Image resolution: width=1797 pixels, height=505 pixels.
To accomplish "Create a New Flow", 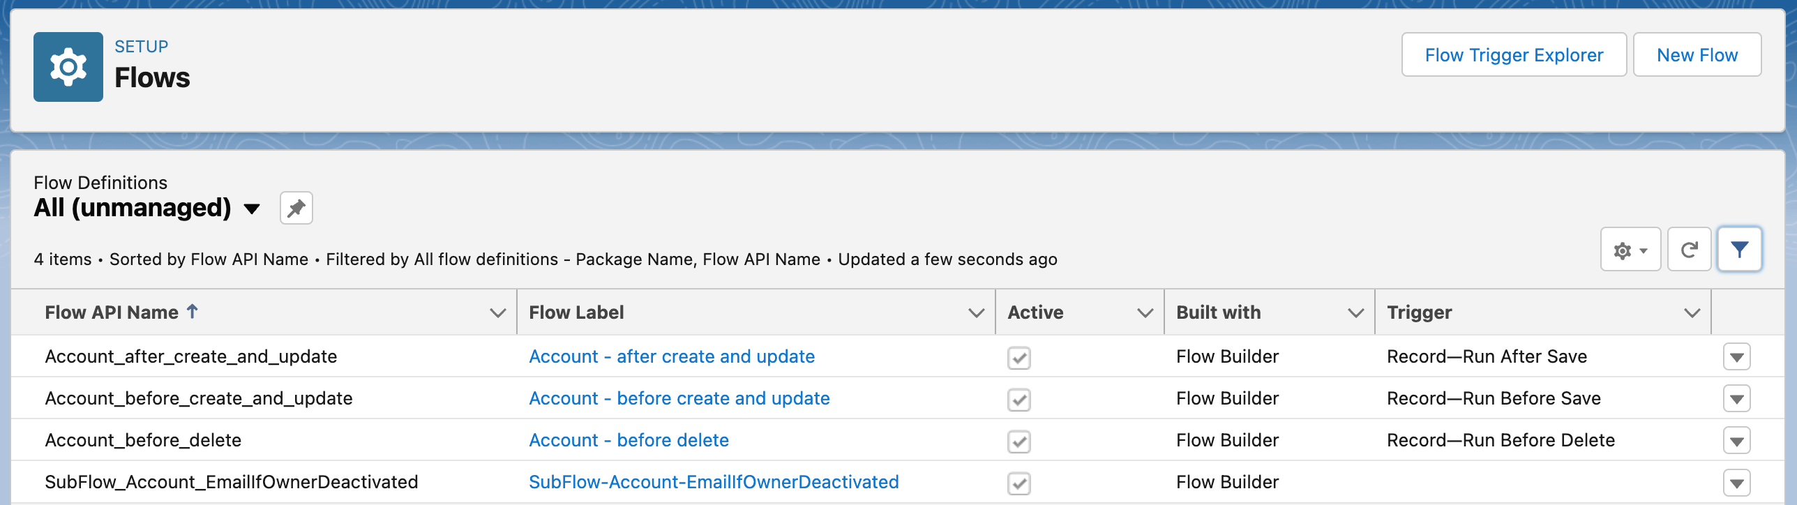I will 1697,54.
